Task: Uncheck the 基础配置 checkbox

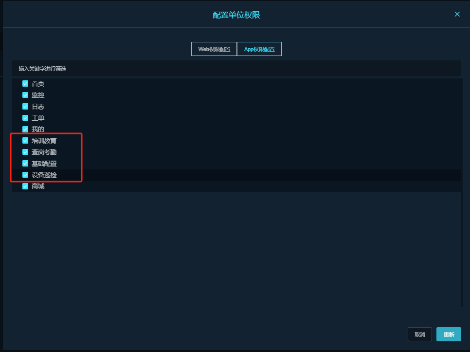Action: point(25,164)
